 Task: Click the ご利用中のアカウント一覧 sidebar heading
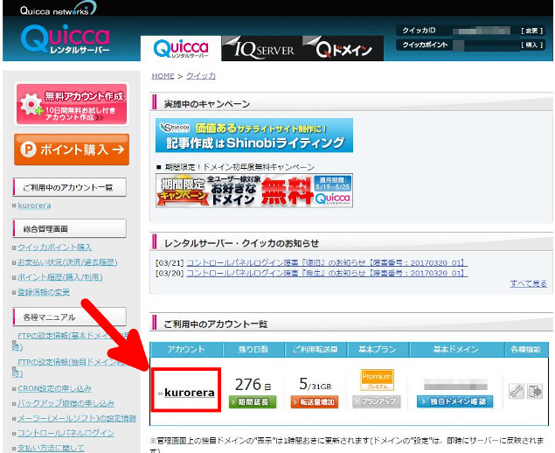(x=69, y=187)
